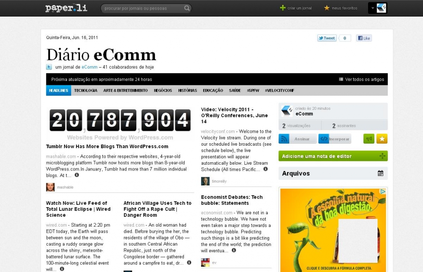
Task: Click info icon on Economist article
Action: pyautogui.click(x=234, y=250)
